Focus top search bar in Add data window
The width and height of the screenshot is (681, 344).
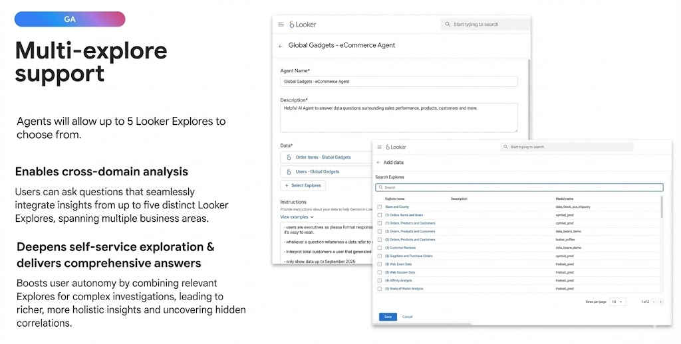coord(567,147)
